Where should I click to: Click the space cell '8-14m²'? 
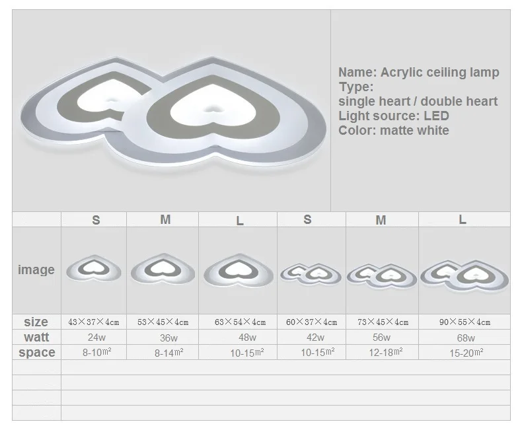(168, 353)
